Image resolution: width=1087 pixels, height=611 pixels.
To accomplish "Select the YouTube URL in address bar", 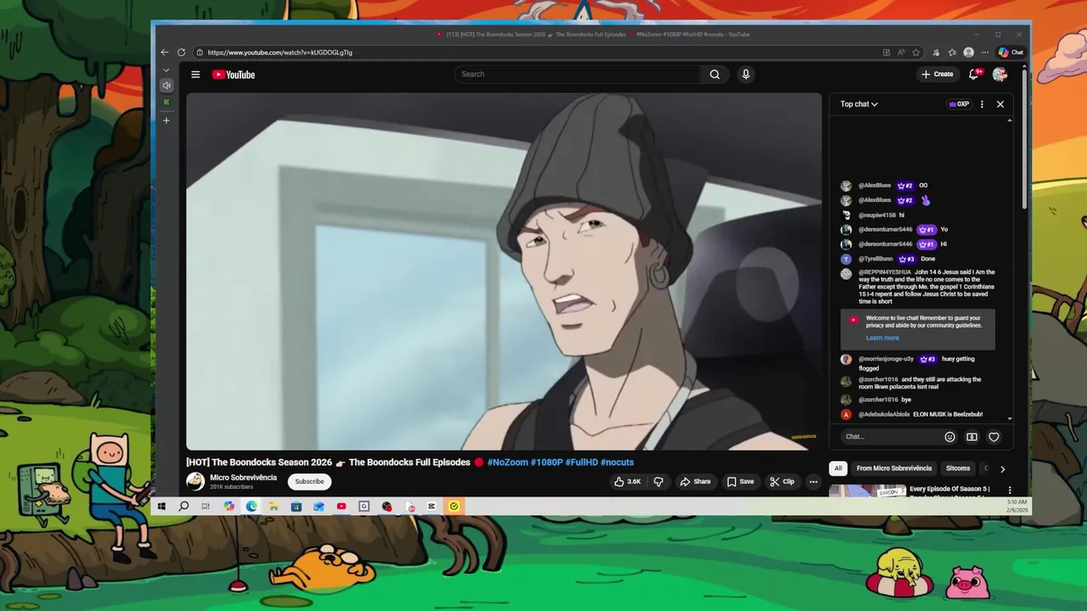I will pyautogui.click(x=280, y=53).
